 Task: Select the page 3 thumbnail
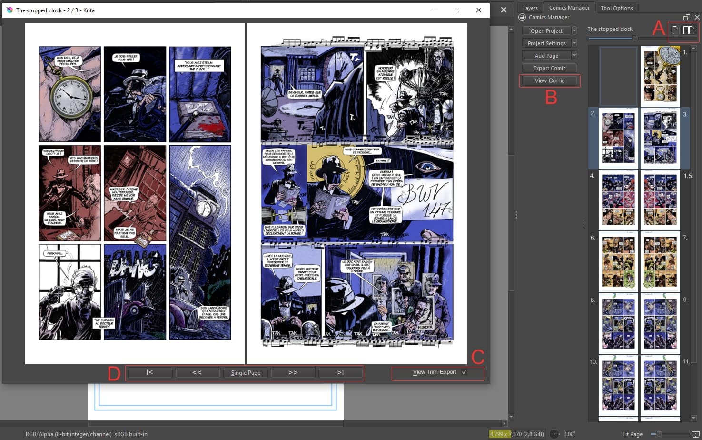[x=660, y=138]
